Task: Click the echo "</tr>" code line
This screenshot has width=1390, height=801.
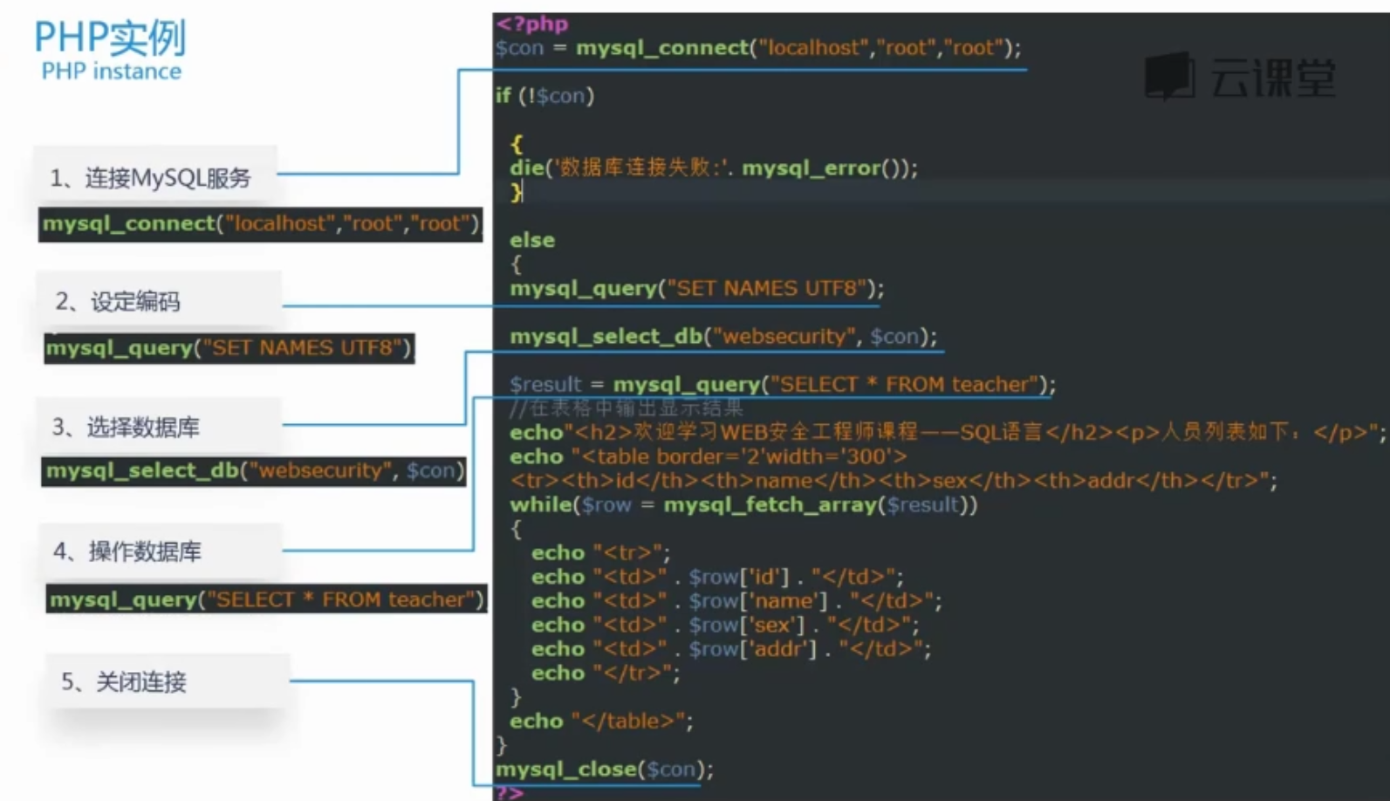Action: click(x=606, y=673)
